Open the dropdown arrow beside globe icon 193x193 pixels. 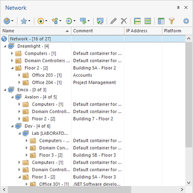click(13, 21)
